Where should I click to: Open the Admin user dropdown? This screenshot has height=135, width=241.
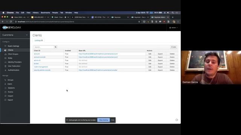coord(173,28)
